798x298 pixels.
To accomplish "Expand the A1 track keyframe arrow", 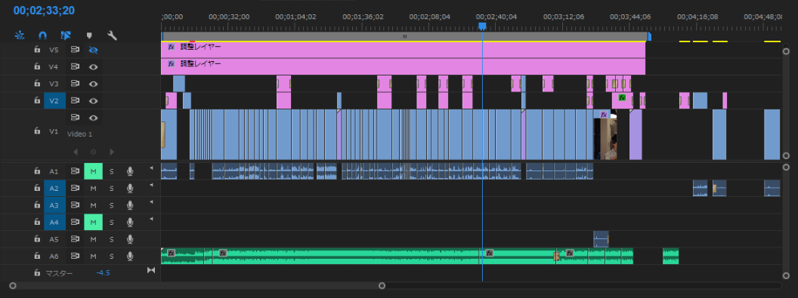I will point(150,168).
